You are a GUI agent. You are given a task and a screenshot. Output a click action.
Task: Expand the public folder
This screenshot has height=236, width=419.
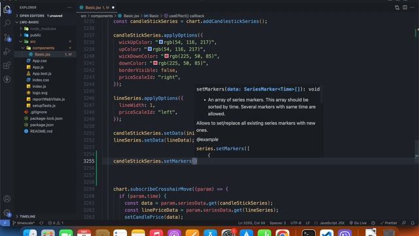[35, 35]
